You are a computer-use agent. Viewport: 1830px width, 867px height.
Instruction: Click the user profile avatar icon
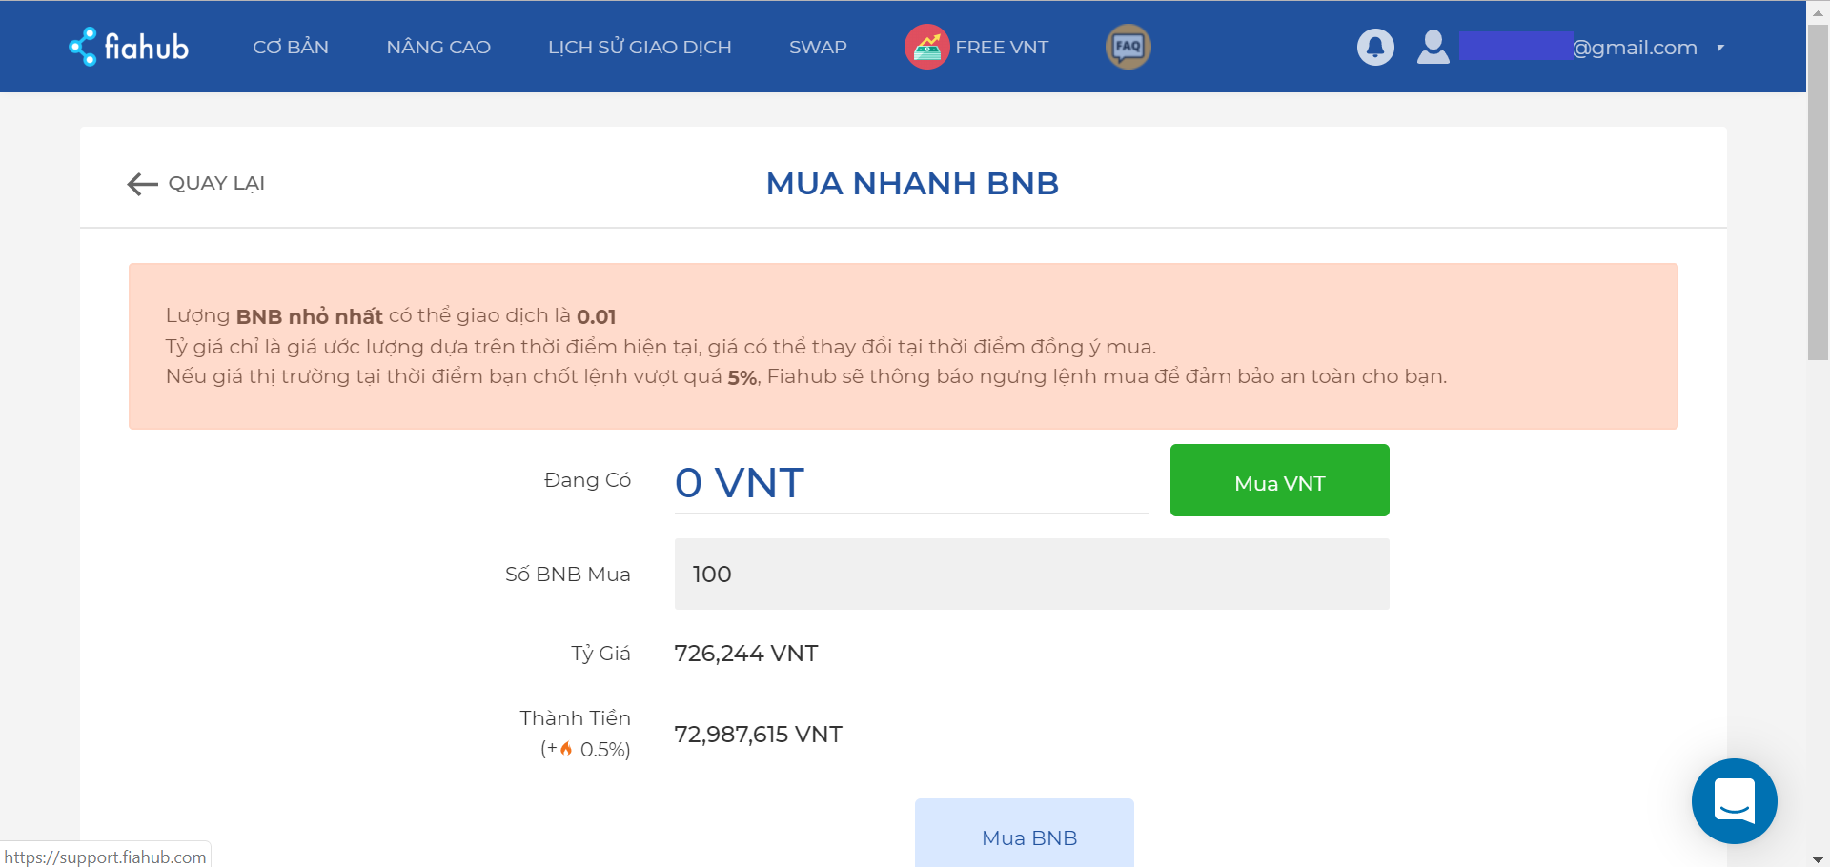tap(1433, 47)
